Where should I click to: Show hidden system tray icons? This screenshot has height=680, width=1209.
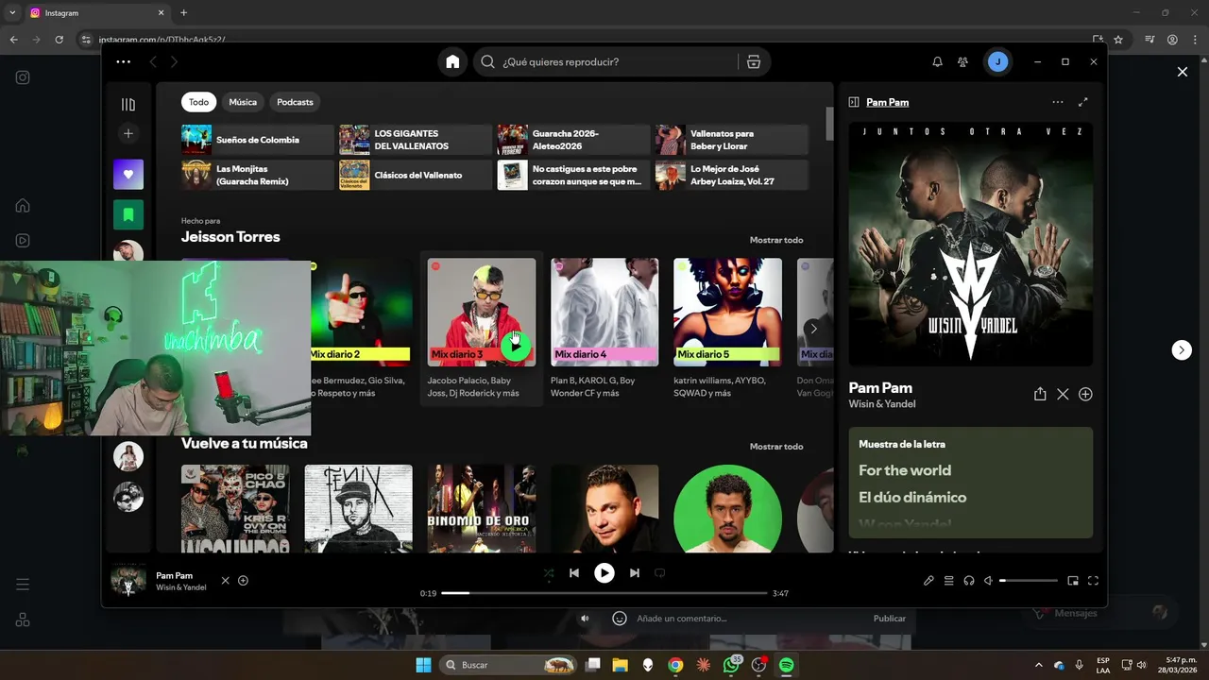[1038, 665]
